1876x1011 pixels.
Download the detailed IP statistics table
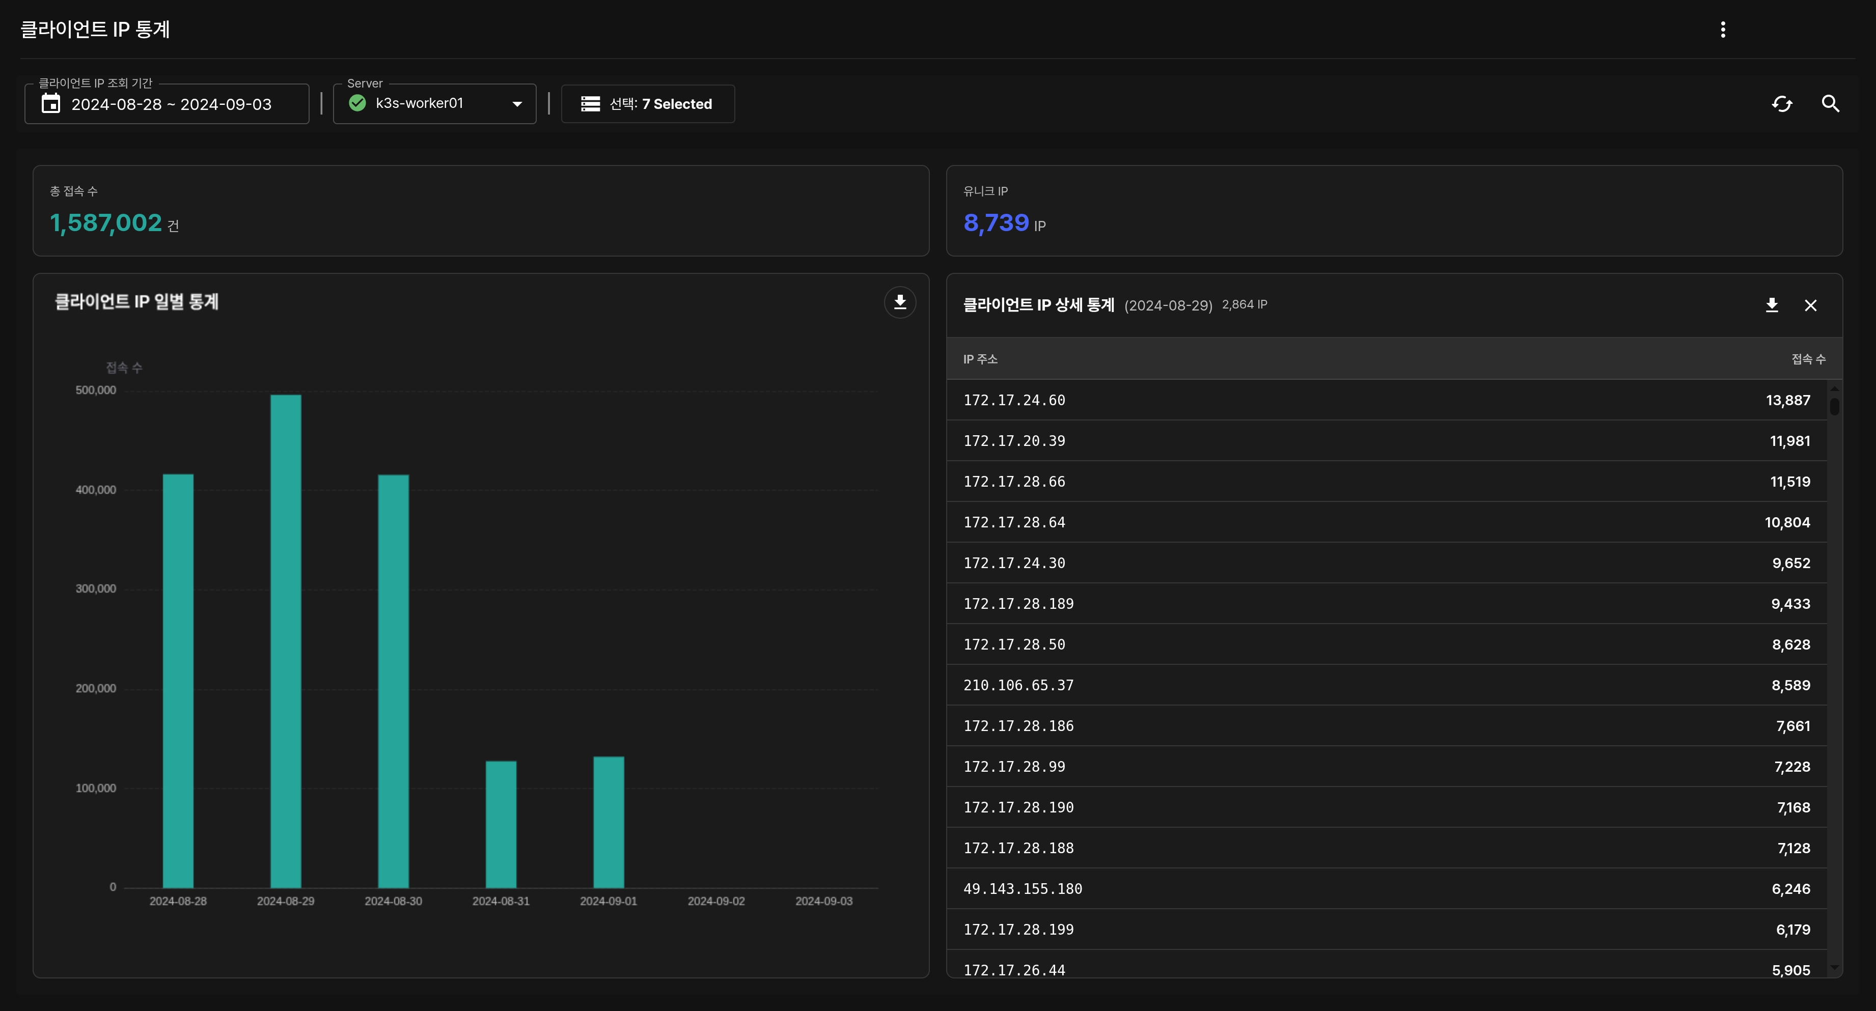1772,305
